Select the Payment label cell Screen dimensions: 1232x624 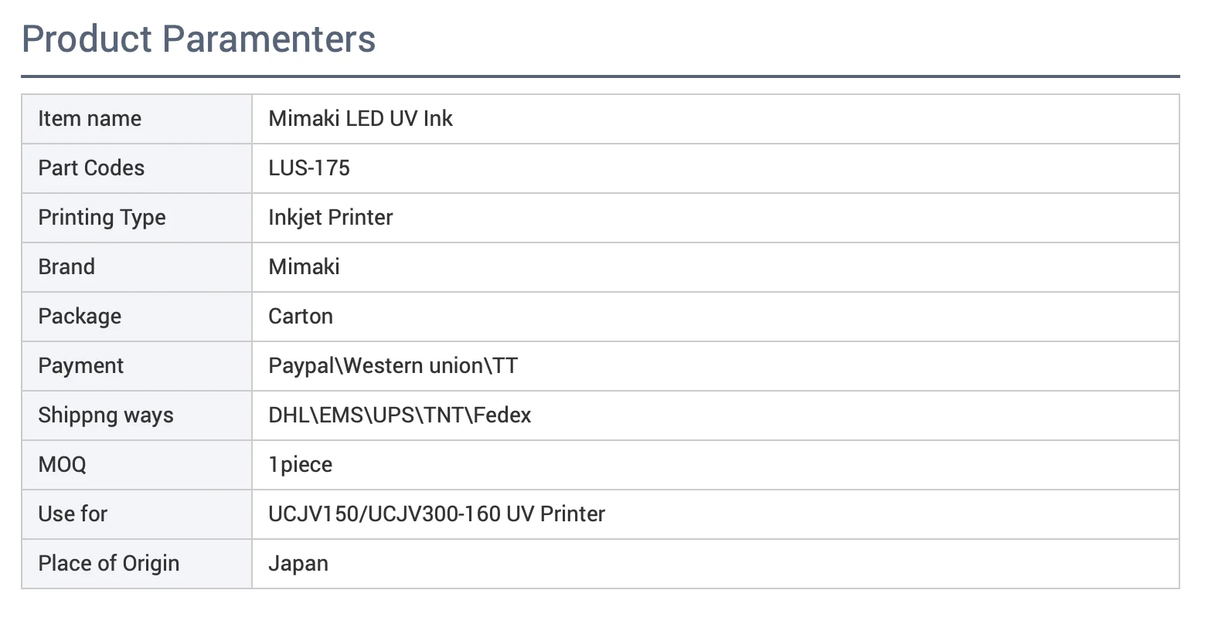click(x=137, y=366)
